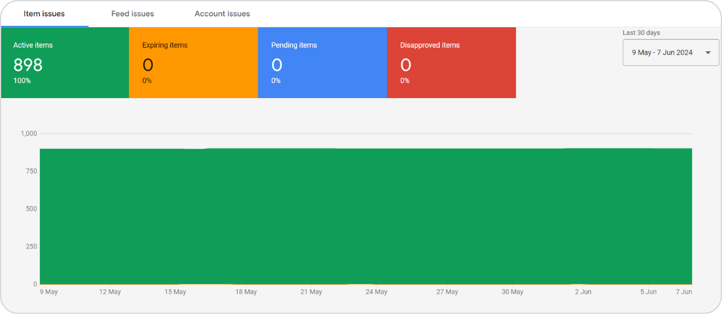722x315 pixels.
Task: Select the 2 Jun date label
Action: pos(583,292)
